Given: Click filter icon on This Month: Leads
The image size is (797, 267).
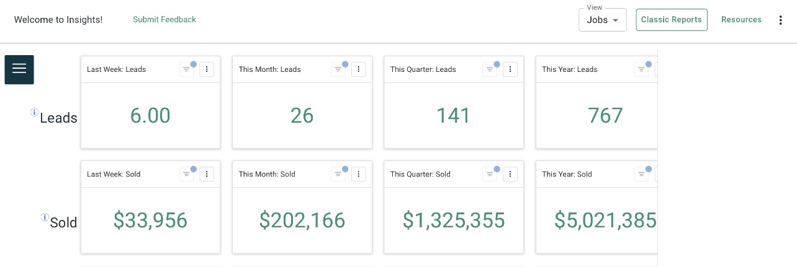Looking at the screenshot, I should click(338, 69).
